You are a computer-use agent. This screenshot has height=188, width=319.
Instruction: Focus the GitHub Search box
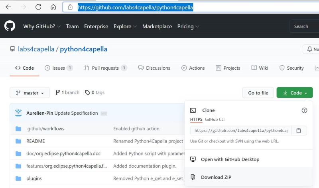[x=304, y=26]
